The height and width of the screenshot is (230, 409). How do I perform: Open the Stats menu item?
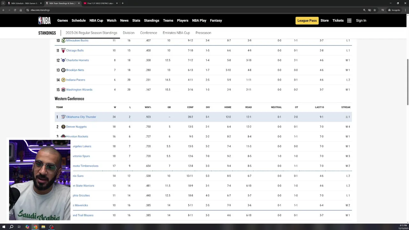(x=136, y=20)
